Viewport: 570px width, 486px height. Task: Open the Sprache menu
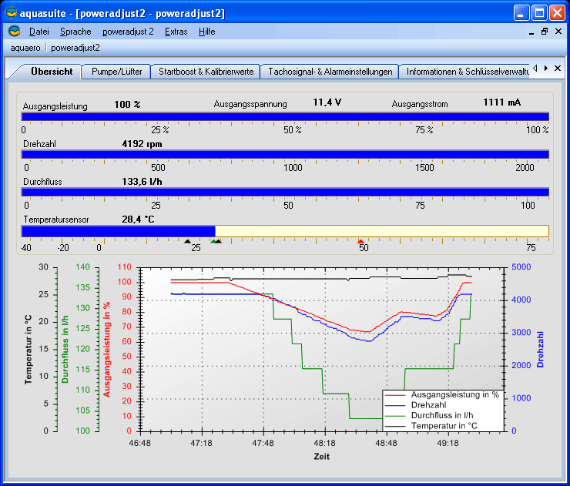[x=75, y=32]
